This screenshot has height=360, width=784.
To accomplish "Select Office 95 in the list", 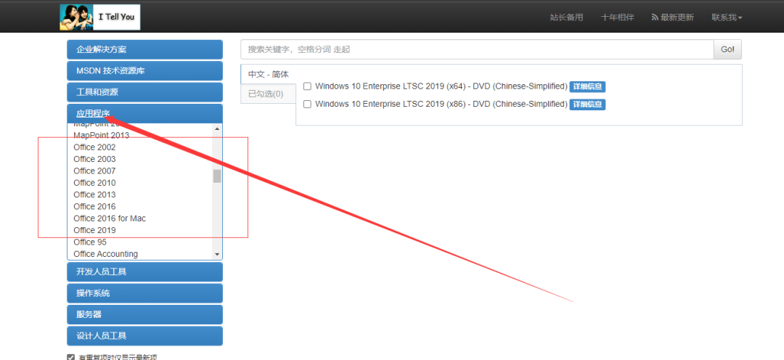I will [90, 242].
